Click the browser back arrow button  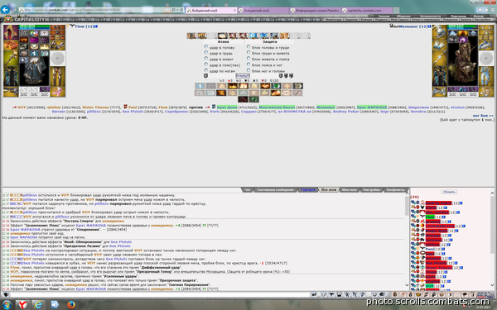(x=5, y=9)
